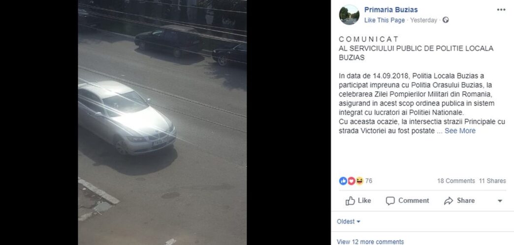Open the Oldest comment sorting dropdown
The height and width of the screenshot is (245, 514).
pos(349,221)
